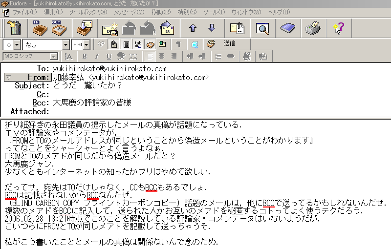
Task: Check mail with the tray icon
Action: pyautogui.click(x=85, y=28)
